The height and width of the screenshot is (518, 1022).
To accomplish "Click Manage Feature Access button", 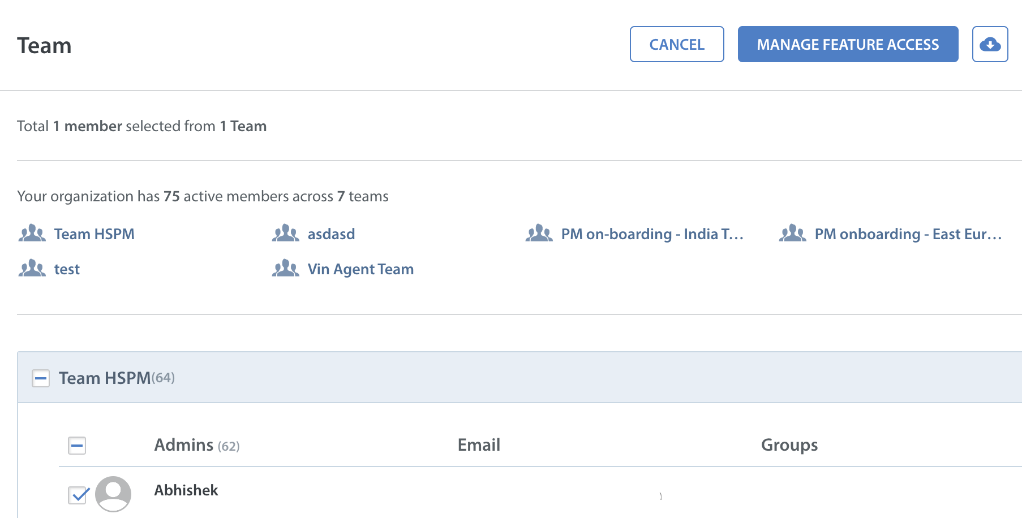I will 848,44.
